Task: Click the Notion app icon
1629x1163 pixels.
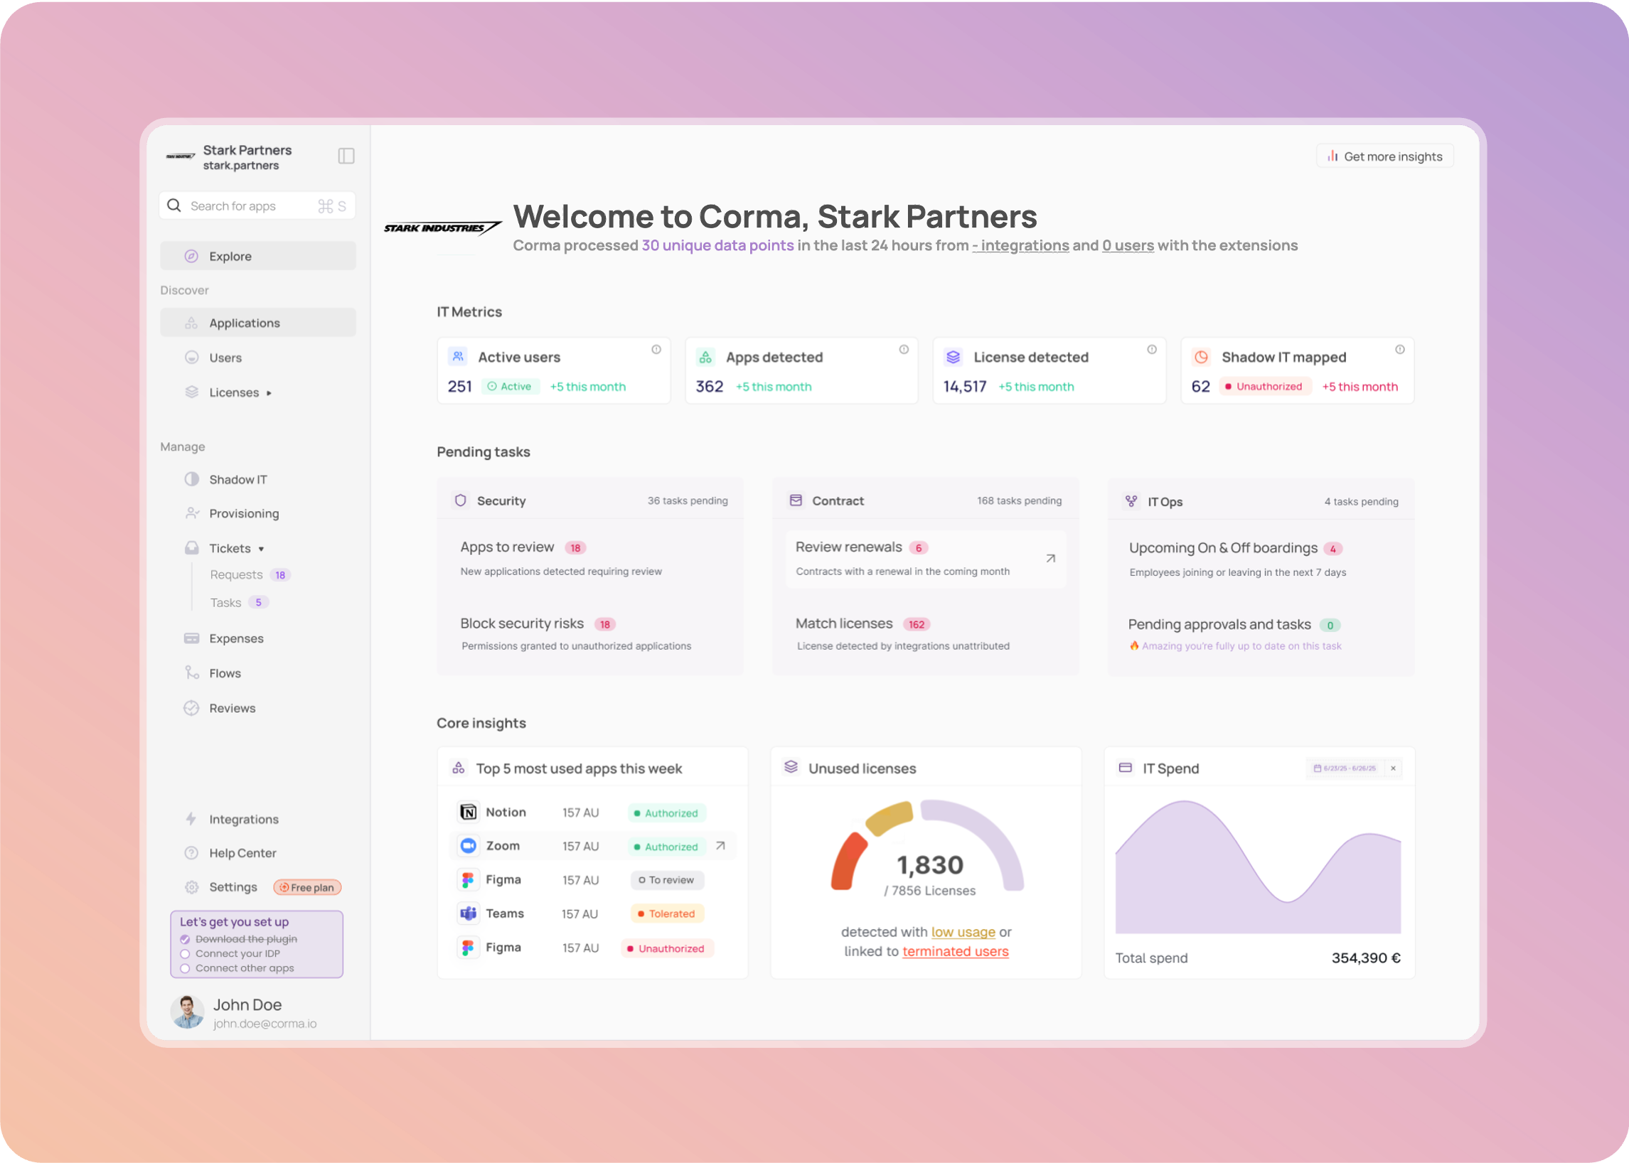Action: click(469, 812)
